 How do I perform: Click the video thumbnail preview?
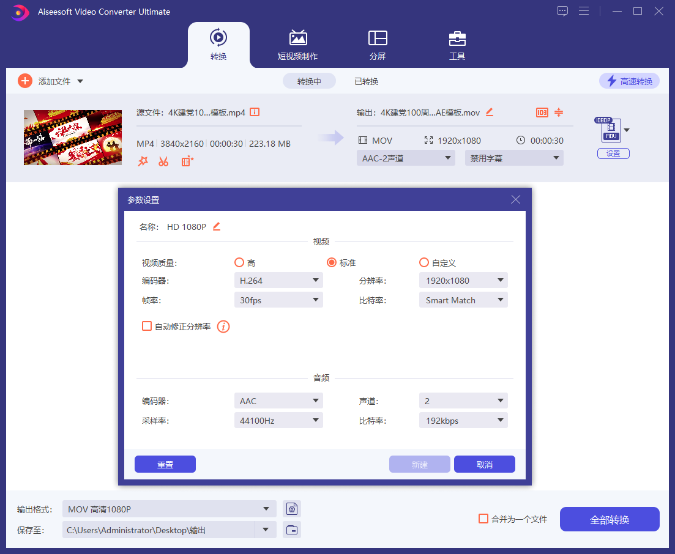[x=73, y=137]
